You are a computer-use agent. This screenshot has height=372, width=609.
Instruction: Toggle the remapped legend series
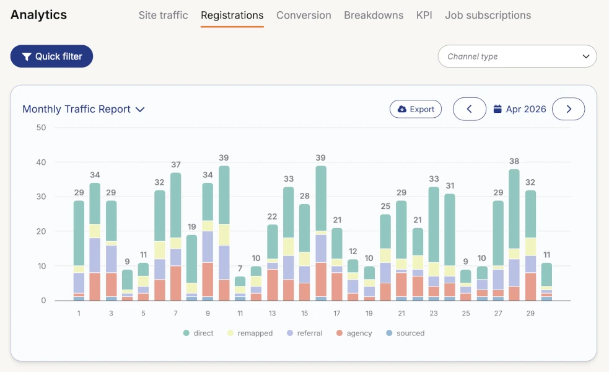250,333
